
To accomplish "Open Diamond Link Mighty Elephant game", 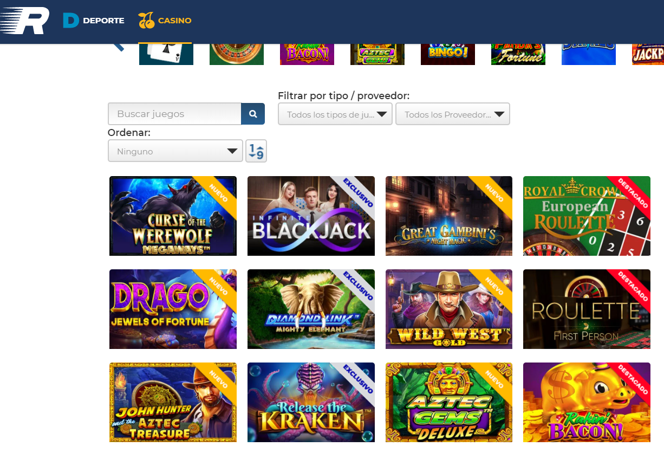I will click(x=311, y=309).
